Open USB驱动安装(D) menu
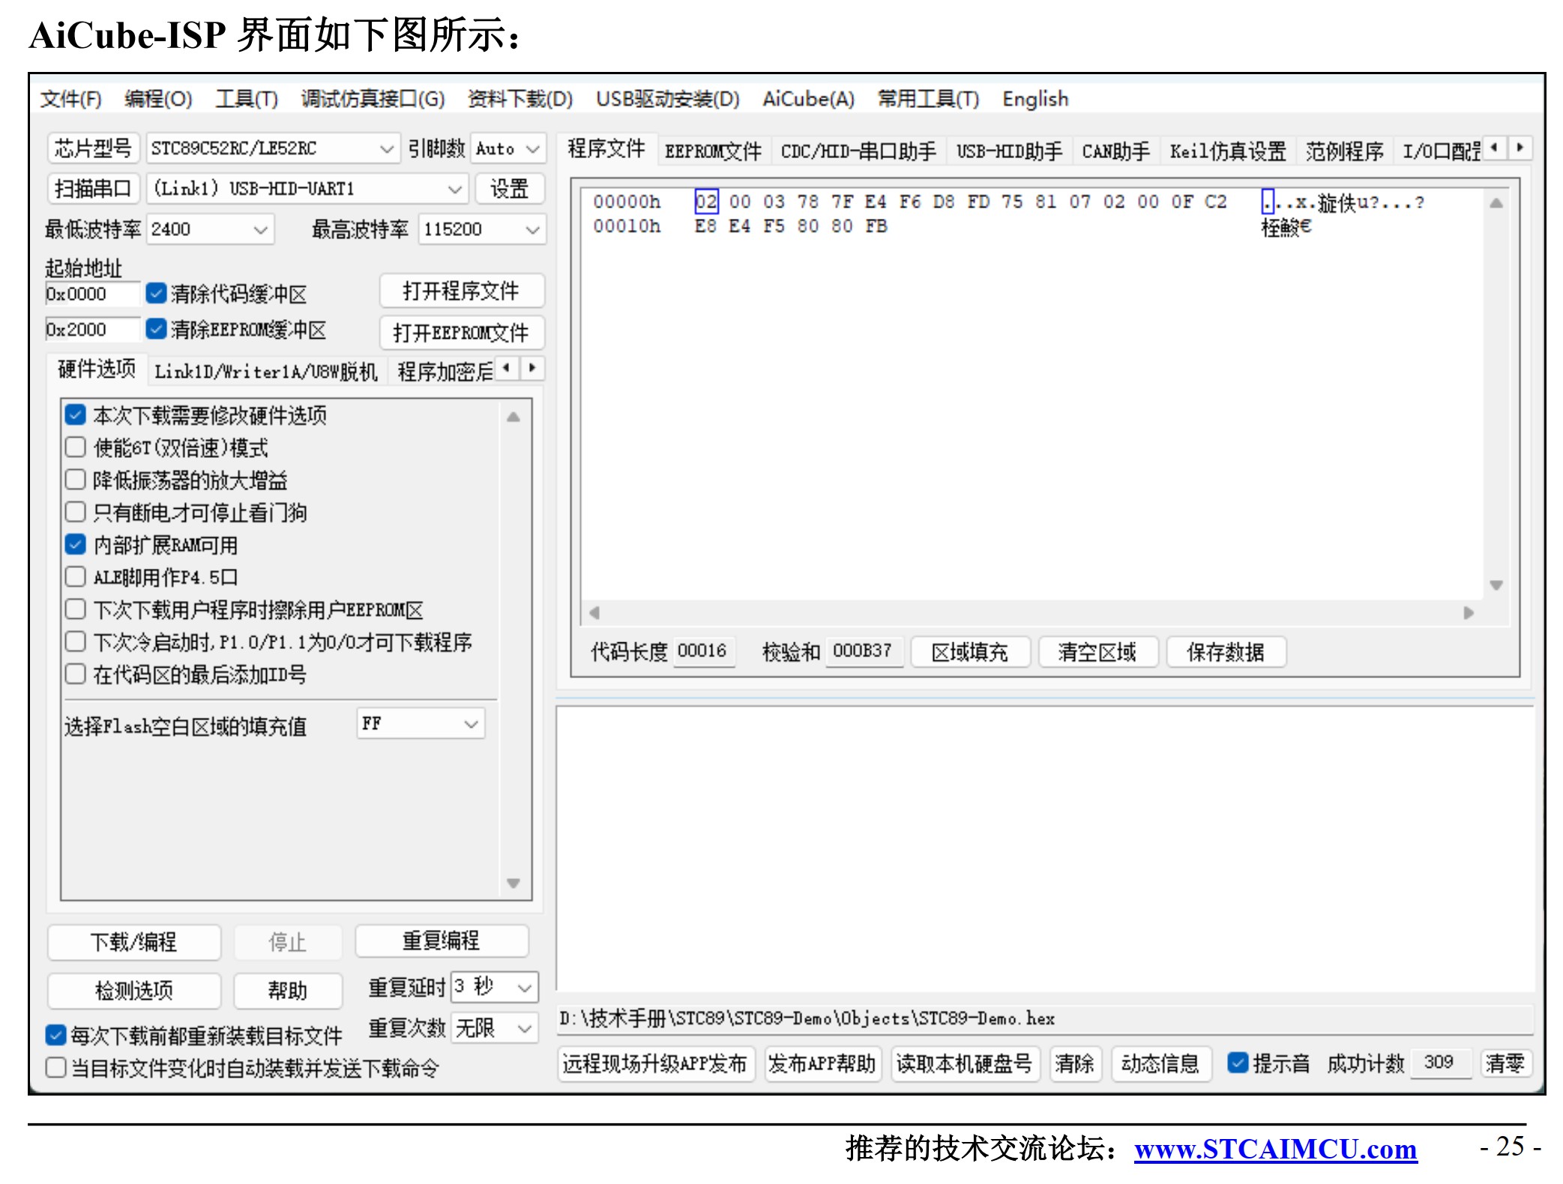The width and height of the screenshot is (1563, 1184). click(668, 99)
